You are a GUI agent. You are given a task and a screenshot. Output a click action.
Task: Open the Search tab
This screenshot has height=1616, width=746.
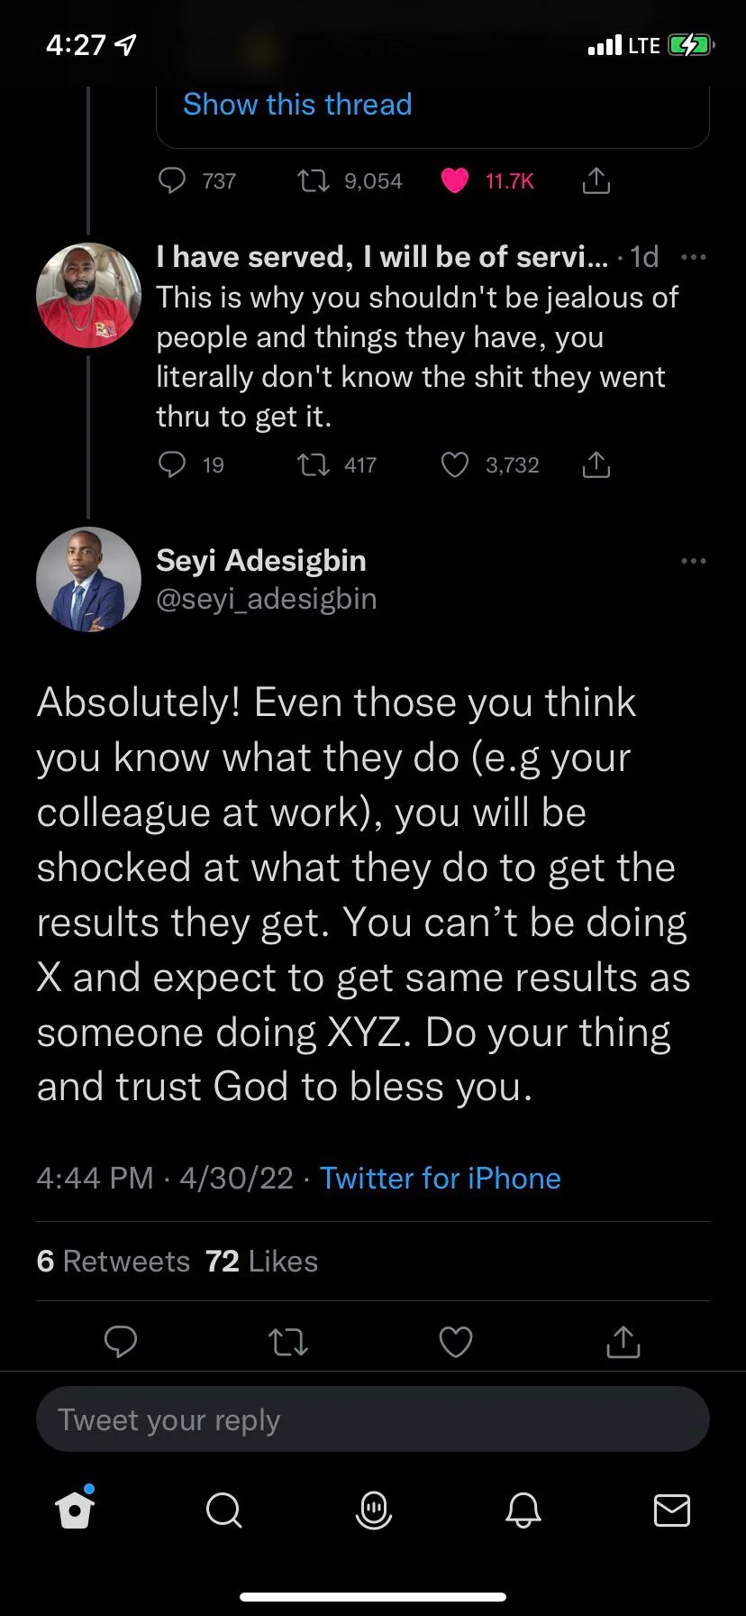click(x=223, y=1510)
